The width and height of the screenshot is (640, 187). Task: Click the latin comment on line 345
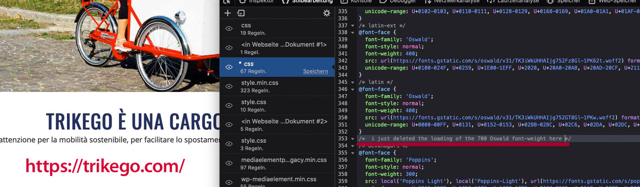click(376, 82)
